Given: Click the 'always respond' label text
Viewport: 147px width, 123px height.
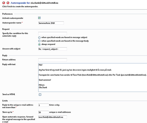Looking at the screenshot, I should pos(48,44).
